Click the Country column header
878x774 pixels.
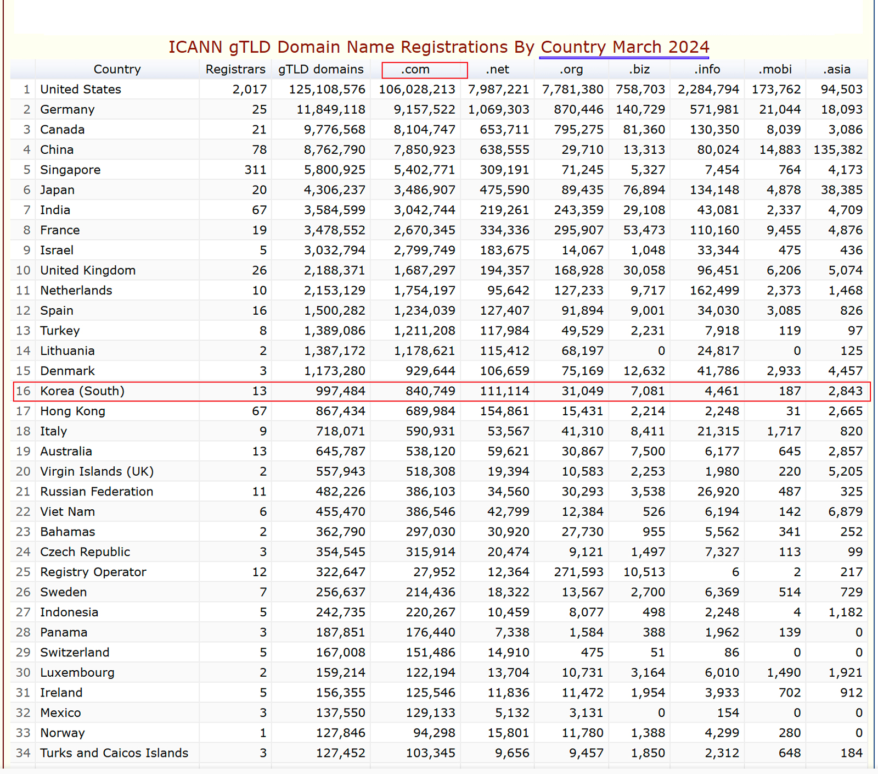[117, 69]
